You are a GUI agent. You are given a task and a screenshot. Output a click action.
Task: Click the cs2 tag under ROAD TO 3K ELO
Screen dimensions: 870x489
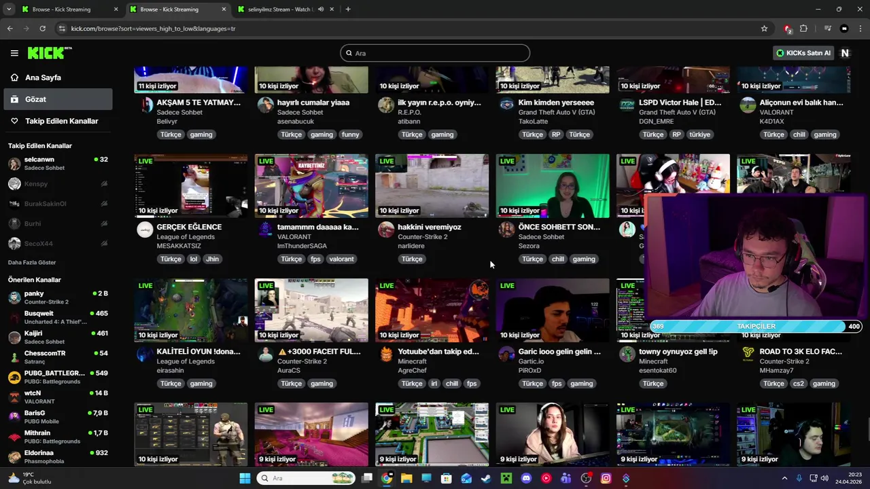[x=799, y=384]
